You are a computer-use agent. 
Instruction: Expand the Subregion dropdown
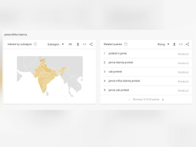pos(56,44)
